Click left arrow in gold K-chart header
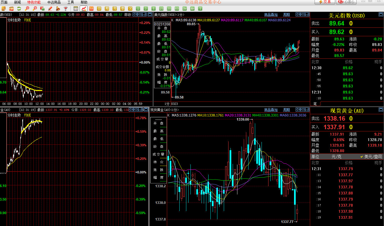384x226 pixels. [298, 110]
